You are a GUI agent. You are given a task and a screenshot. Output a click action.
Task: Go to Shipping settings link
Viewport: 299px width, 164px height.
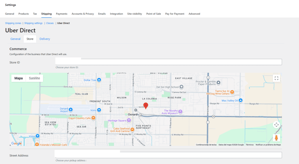tap(33, 23)
